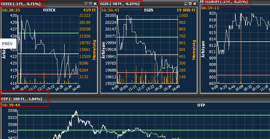Maximize the EGIS chart window
270x139 pixels.
190,3
